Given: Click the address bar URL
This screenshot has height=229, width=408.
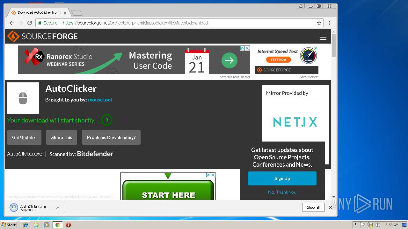Looking at the screenshot, I should click(x=135, y=23).
